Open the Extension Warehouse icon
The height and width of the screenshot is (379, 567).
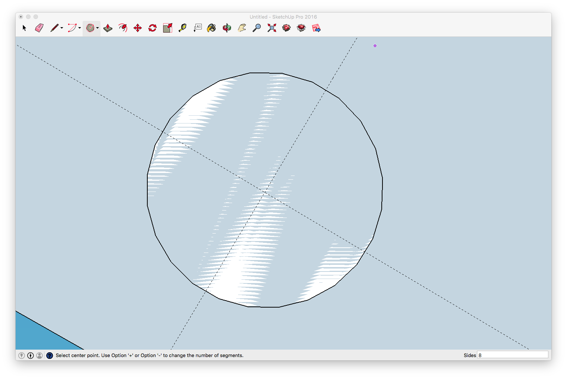[301, 28]
